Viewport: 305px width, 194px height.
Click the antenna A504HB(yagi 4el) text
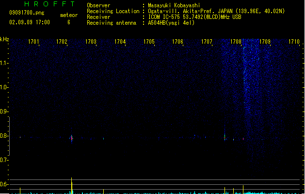tap(171, 23)
